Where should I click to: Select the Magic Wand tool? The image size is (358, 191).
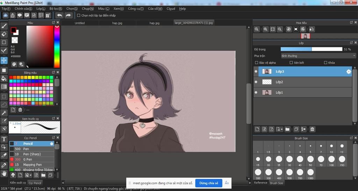click(x=4, y=112)
